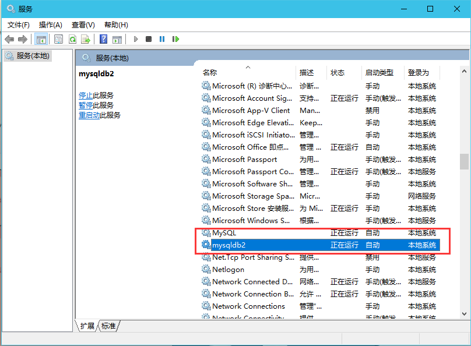Click the green Refresh toolbar icon

(x=72, y=39)
